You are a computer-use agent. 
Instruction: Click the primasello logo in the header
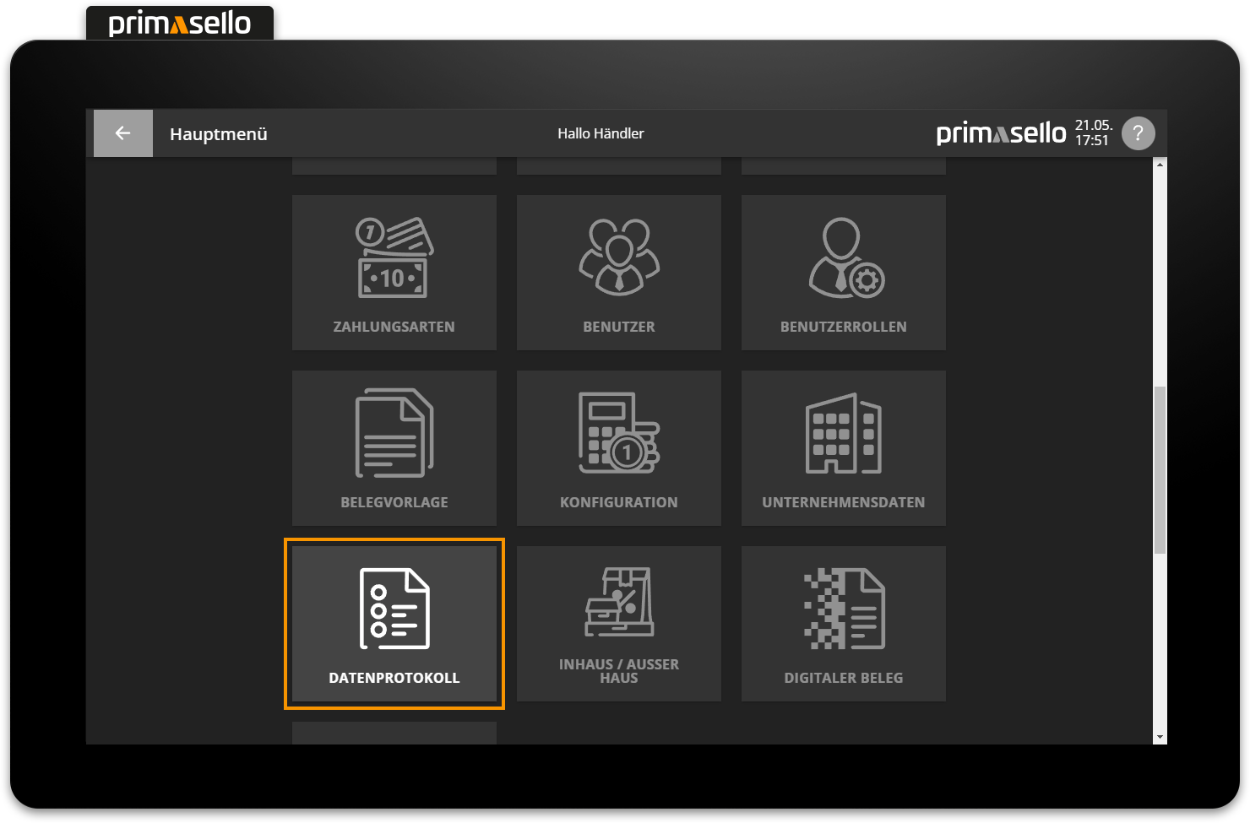coord(1001,133)
